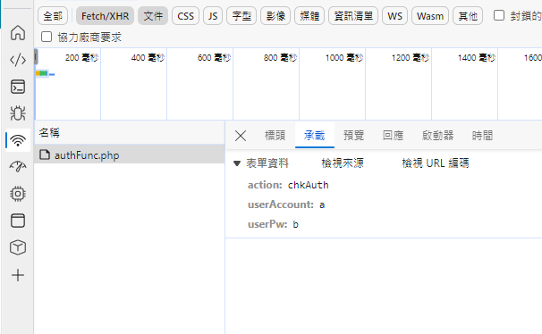Open the 時間 tab

[482, 135]
